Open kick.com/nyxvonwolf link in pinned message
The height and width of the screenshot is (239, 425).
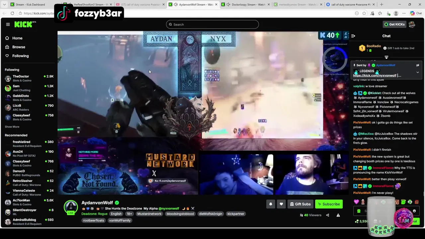(375, 76)
